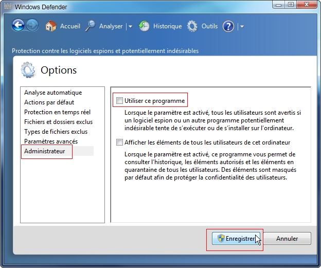321x268 pixels.
Task: Click the Analyser magnifying glass icon
Action: coord(91,26)
